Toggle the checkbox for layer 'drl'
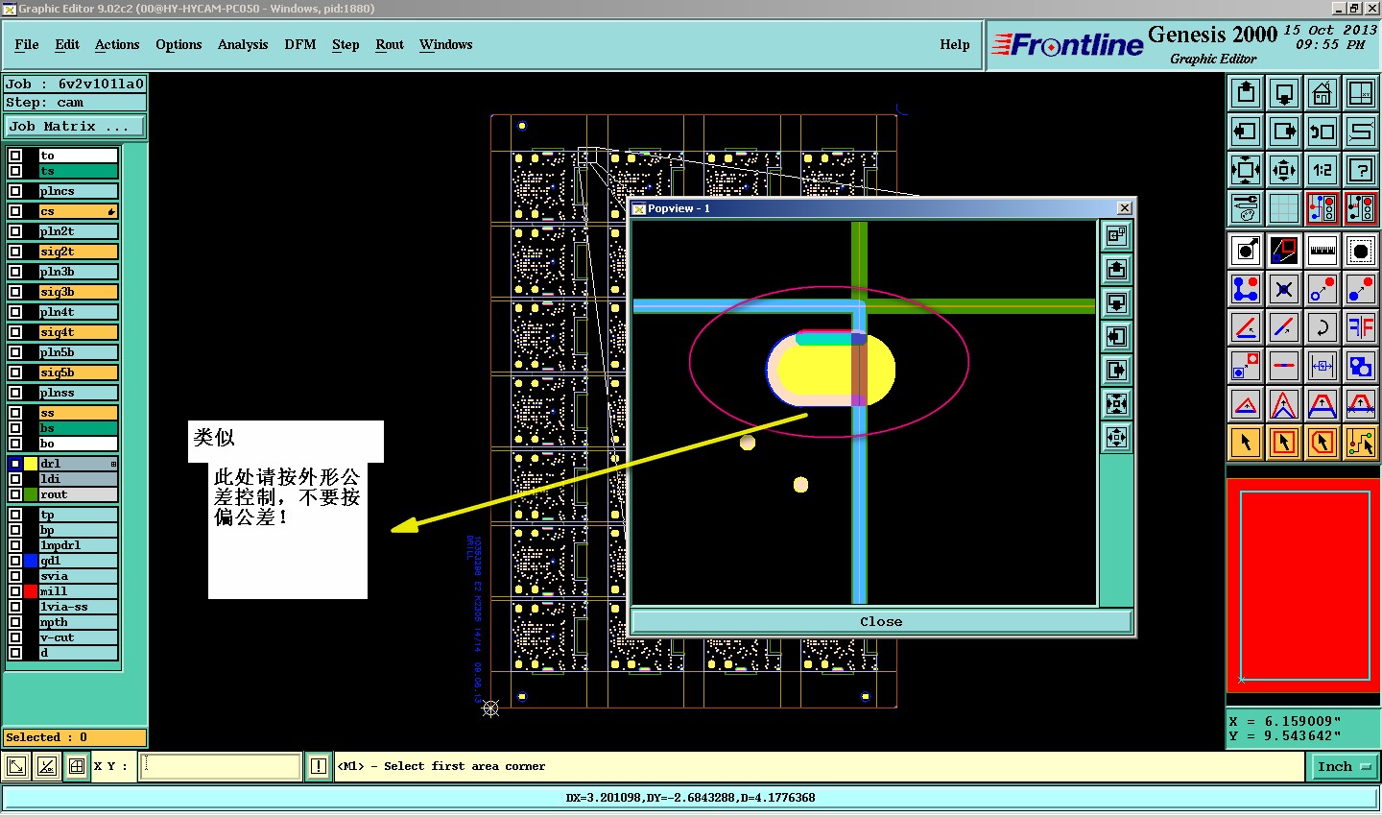Screen dimensions: 1382x817 tap(15, 464)
